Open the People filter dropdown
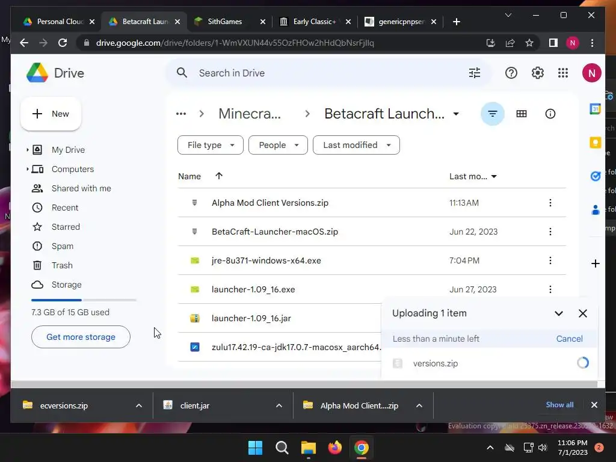This screenshot has width=616, height=462. pos(278,145)
